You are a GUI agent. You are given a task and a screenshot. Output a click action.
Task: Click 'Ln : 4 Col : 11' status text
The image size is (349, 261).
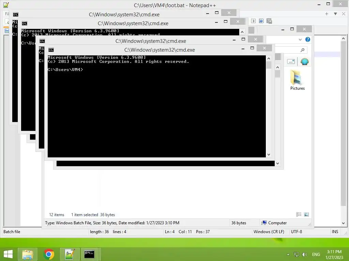point(178,232)
